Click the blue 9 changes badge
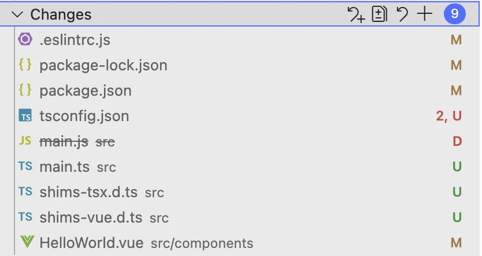The height and width of the screenshot is (256, 482). (x=455, y=14)
